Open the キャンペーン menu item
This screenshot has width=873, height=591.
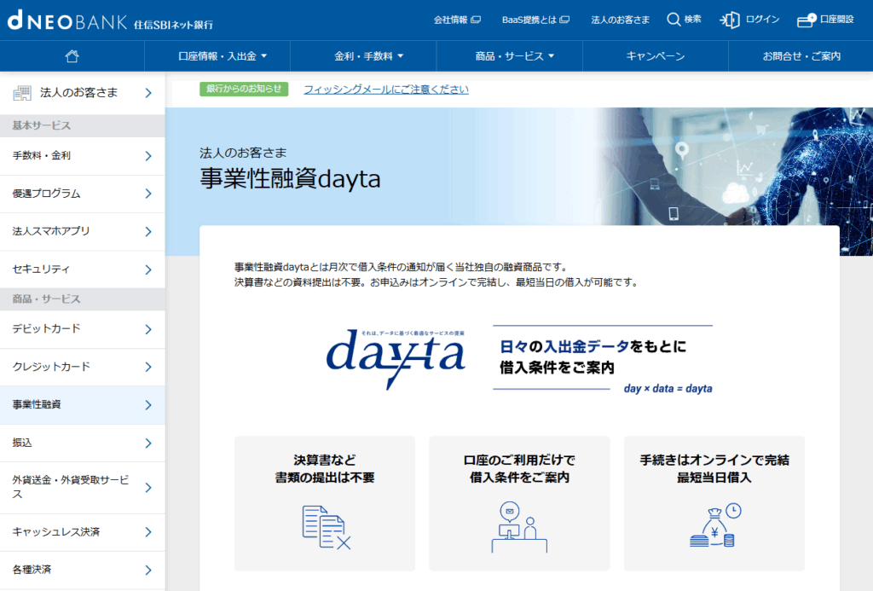tap(655, 56)
